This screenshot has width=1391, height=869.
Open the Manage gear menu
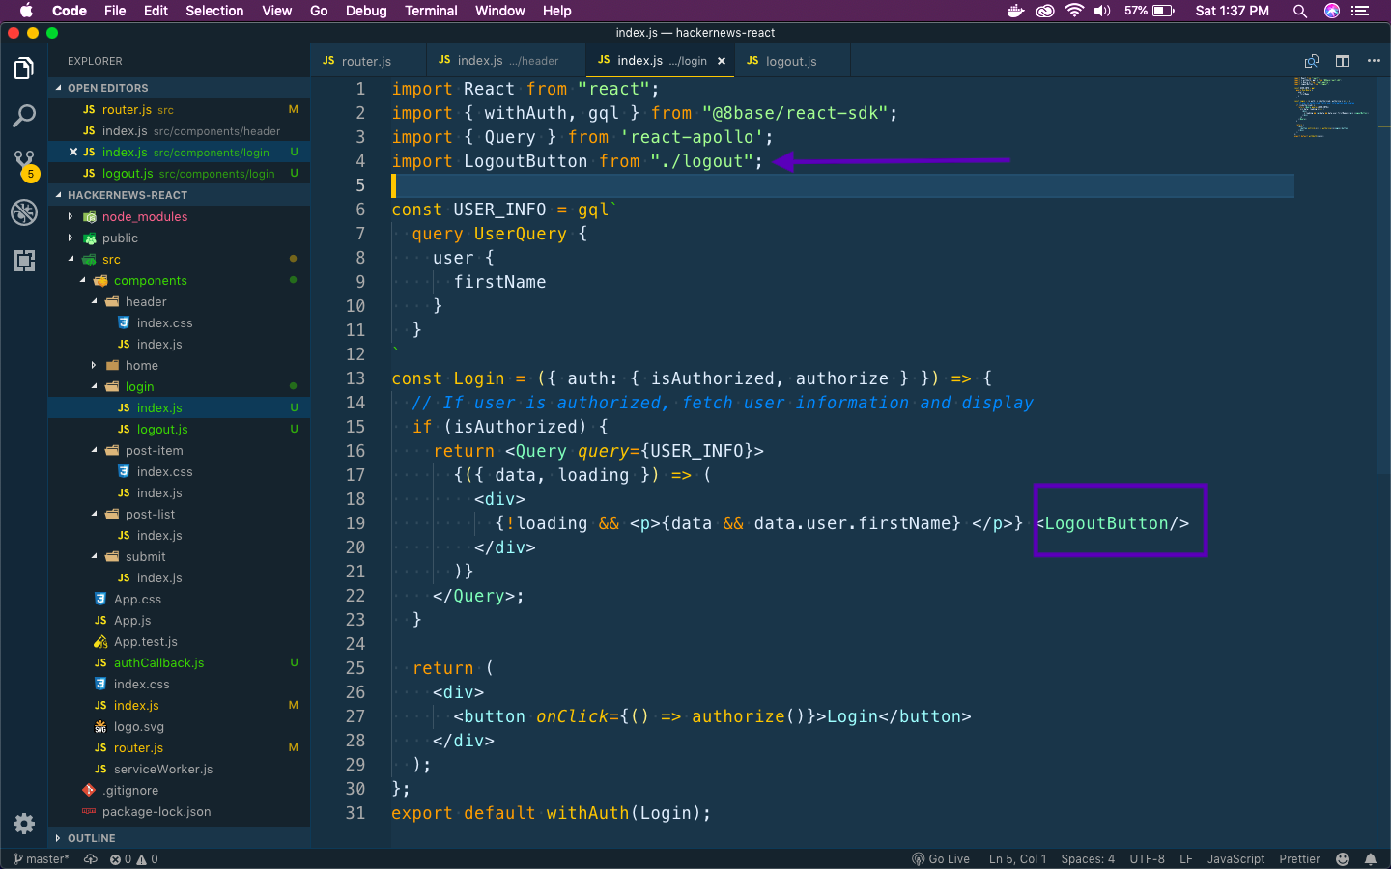24,824
